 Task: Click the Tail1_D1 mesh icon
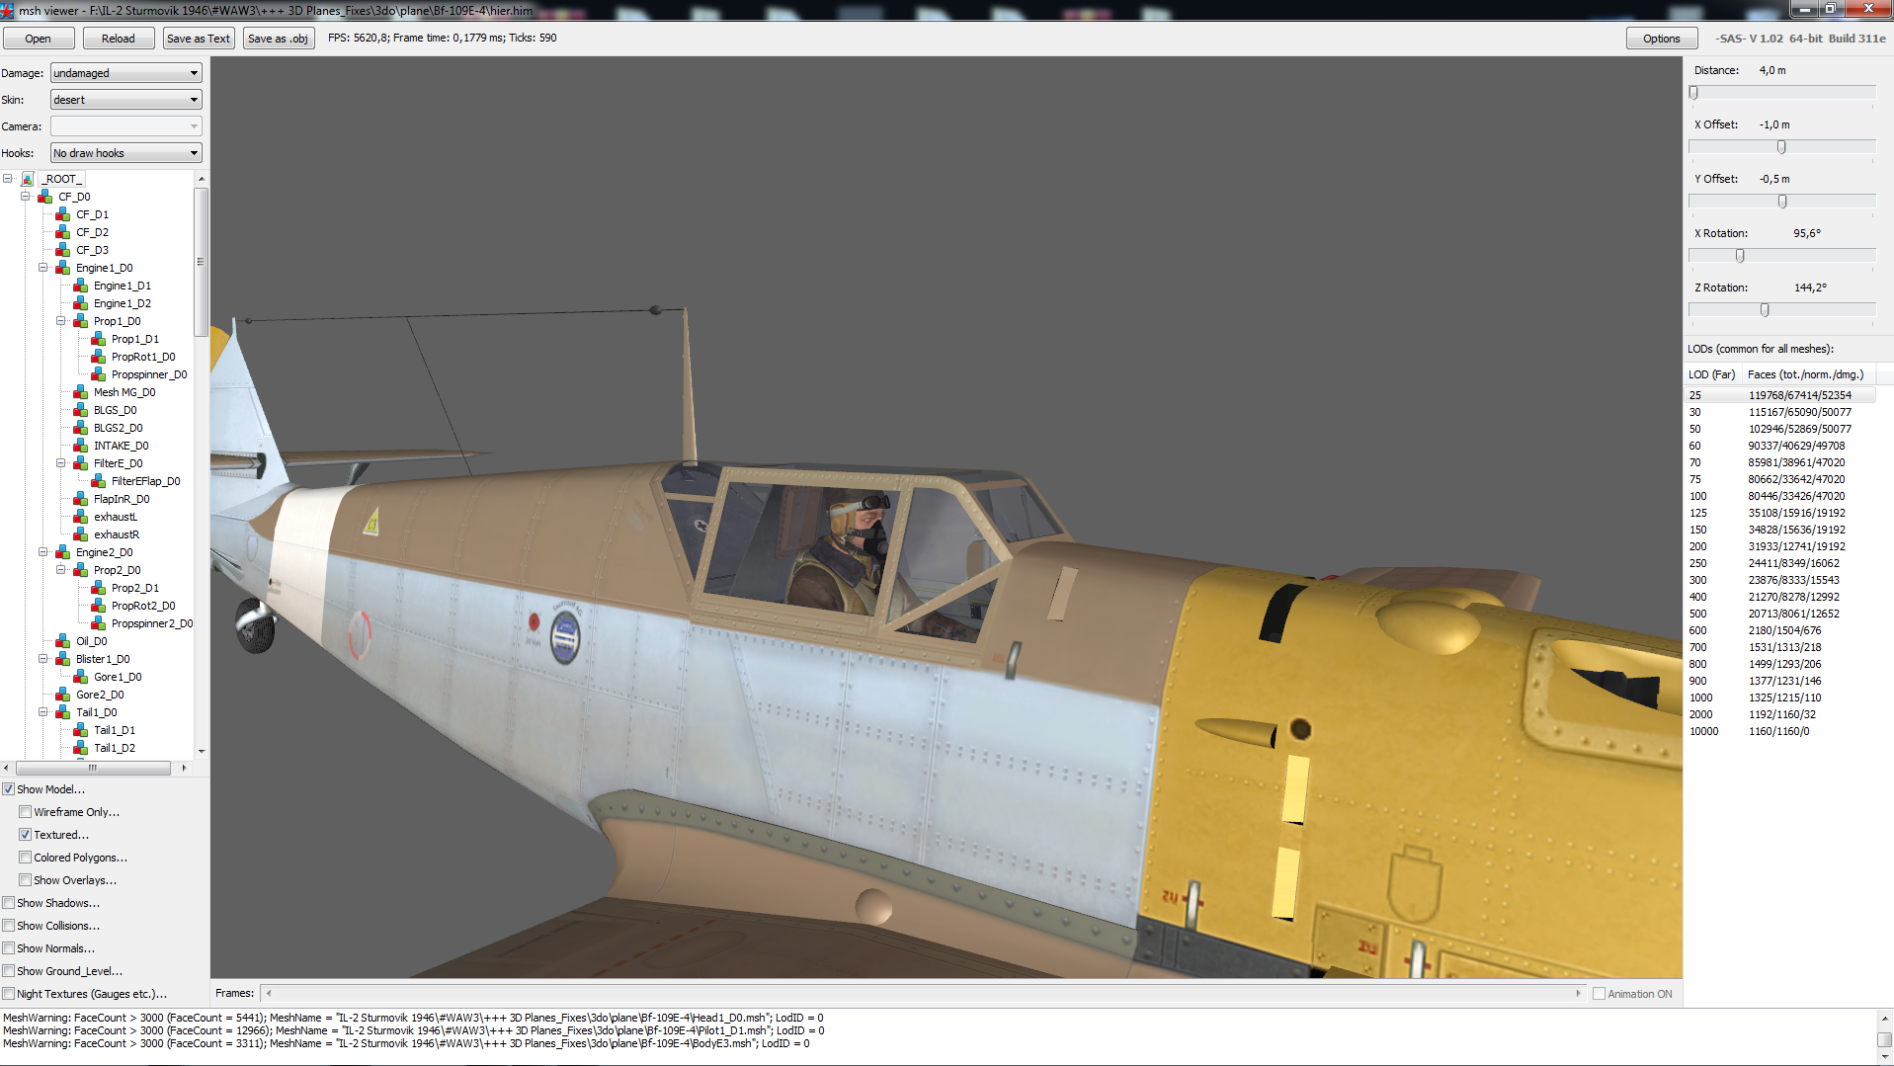(80, 730)
